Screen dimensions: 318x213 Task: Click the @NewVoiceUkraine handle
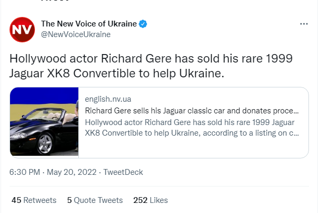coord(76,34)
